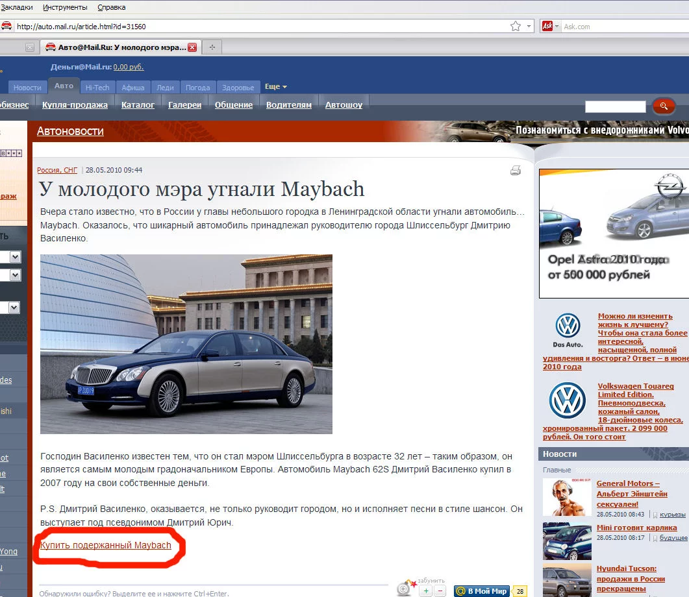Click the Opel Astra 2010 ad banner
This screenshot has height=597, width=689.
(x=614, y=234)
